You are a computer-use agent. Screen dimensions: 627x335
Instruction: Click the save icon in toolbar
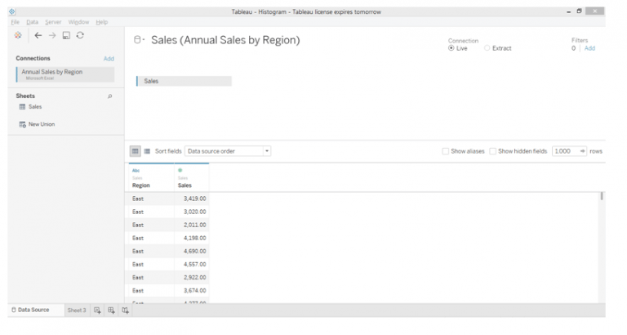[66, 36]
